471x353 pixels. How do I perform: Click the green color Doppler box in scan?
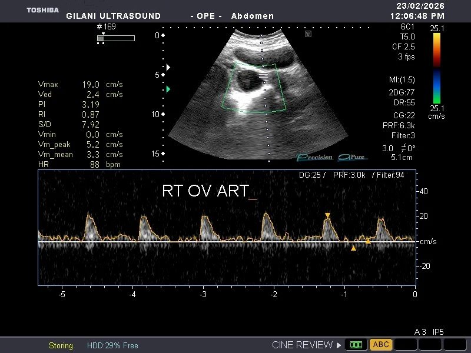[254, 88]
